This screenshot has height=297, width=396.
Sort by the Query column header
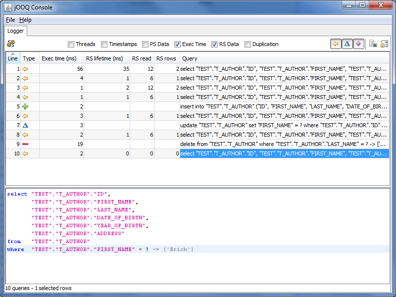284,58
